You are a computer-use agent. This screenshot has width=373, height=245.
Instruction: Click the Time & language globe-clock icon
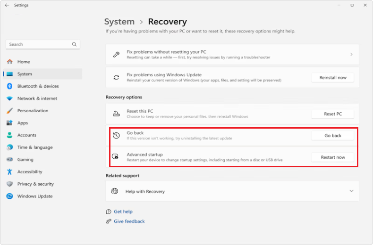point(10,147)
